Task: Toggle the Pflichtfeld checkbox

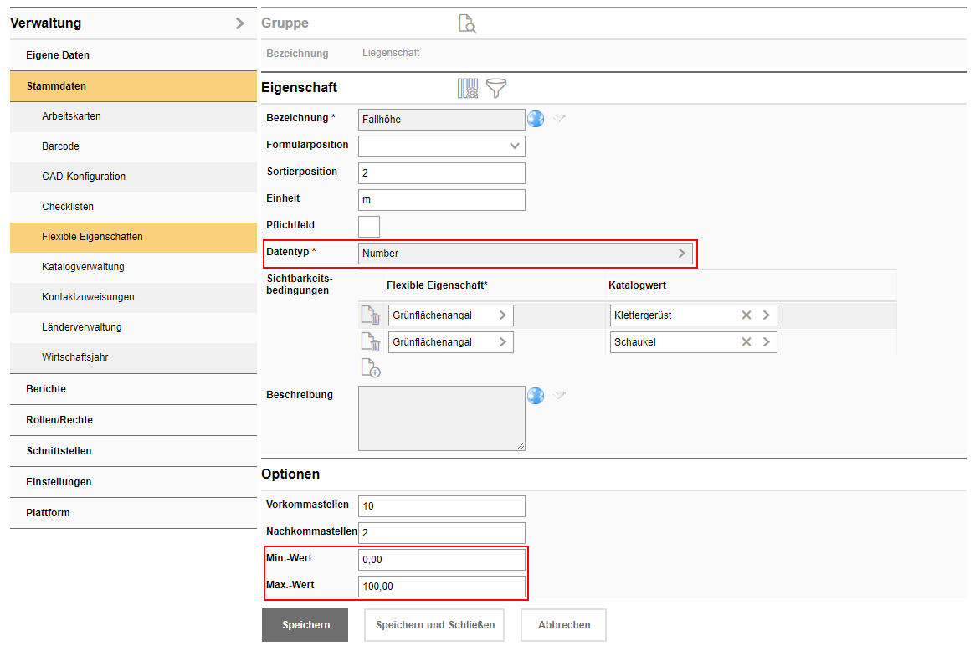Action: coord(369,226)
